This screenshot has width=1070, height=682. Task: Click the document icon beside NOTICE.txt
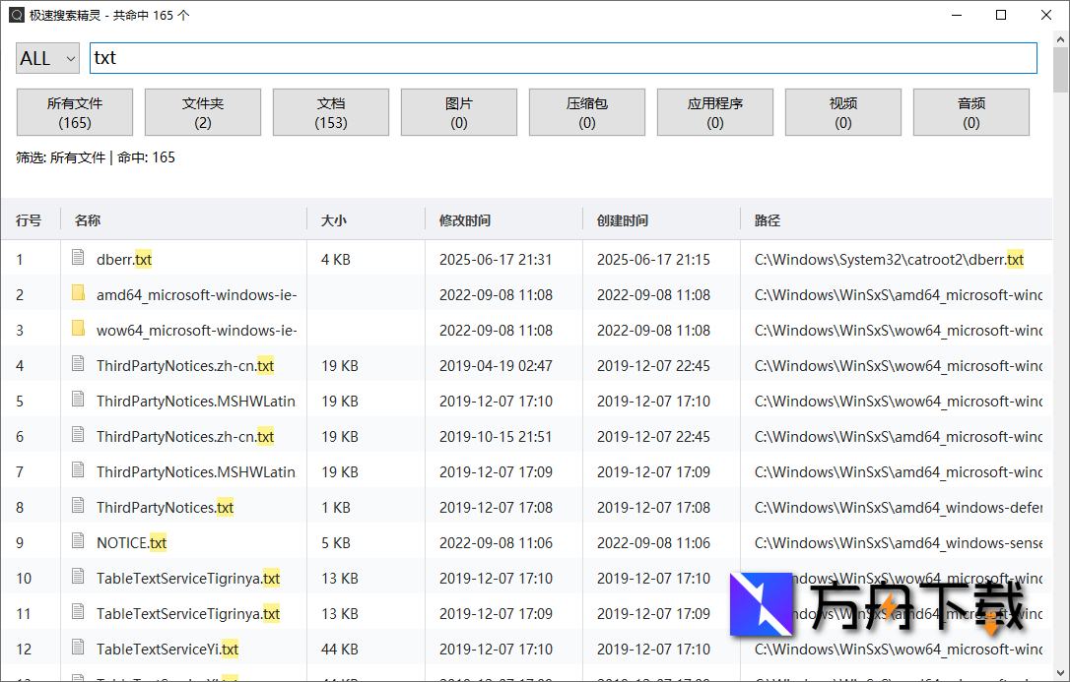[78, 541]
